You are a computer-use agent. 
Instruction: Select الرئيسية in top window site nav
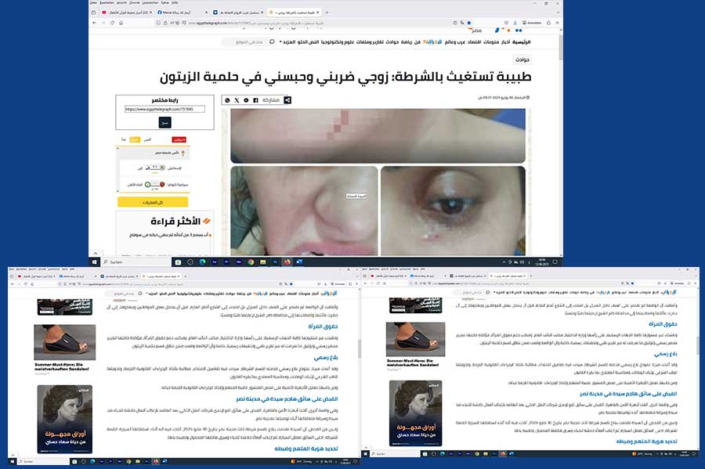pos(522,41)
